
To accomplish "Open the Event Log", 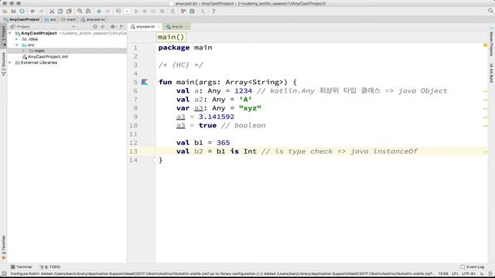I will (473, 267).
